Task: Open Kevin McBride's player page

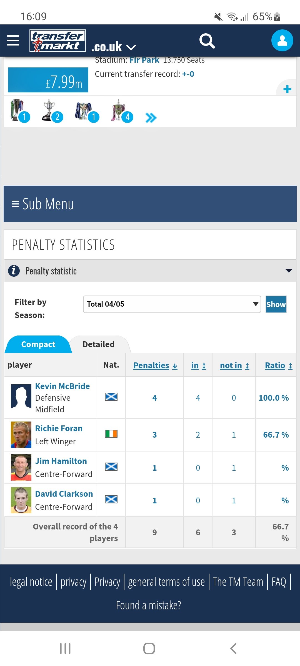Action: click(x=62, y=386)
